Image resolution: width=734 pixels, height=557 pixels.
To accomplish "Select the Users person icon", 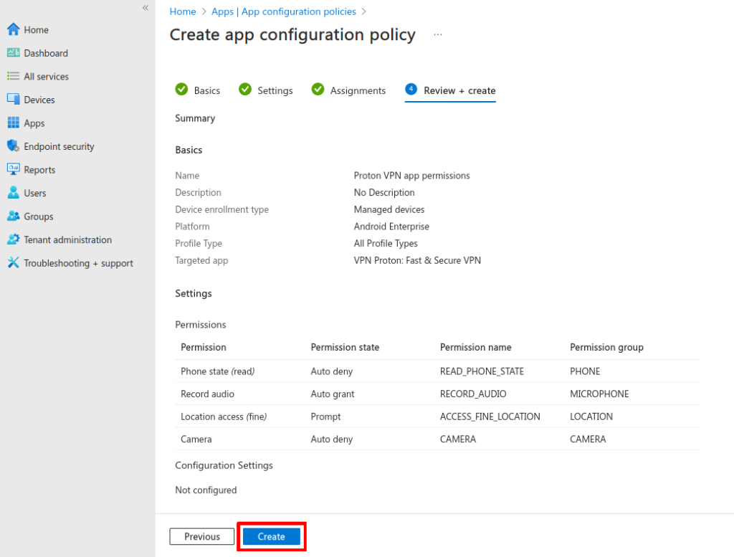I will 13,192.
